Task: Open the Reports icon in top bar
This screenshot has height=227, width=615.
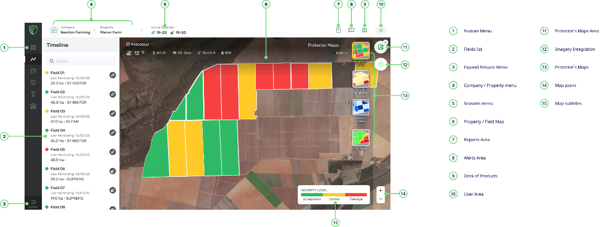Action: [338, 30]
